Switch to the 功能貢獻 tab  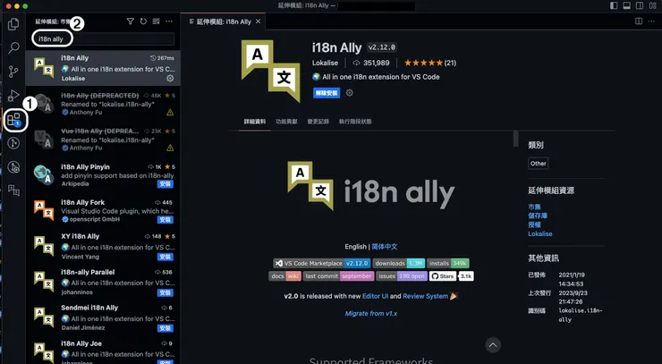(x=286, y=122)
